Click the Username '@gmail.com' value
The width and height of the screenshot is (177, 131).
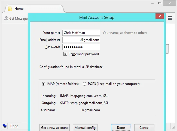(x=91, y=110)
